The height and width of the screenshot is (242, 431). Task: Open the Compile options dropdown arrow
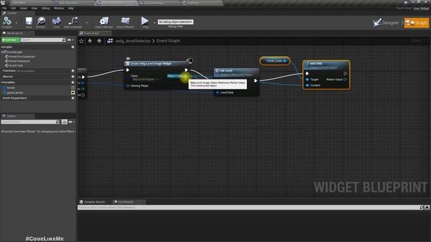pyautogui.click(x=16, y=23)
